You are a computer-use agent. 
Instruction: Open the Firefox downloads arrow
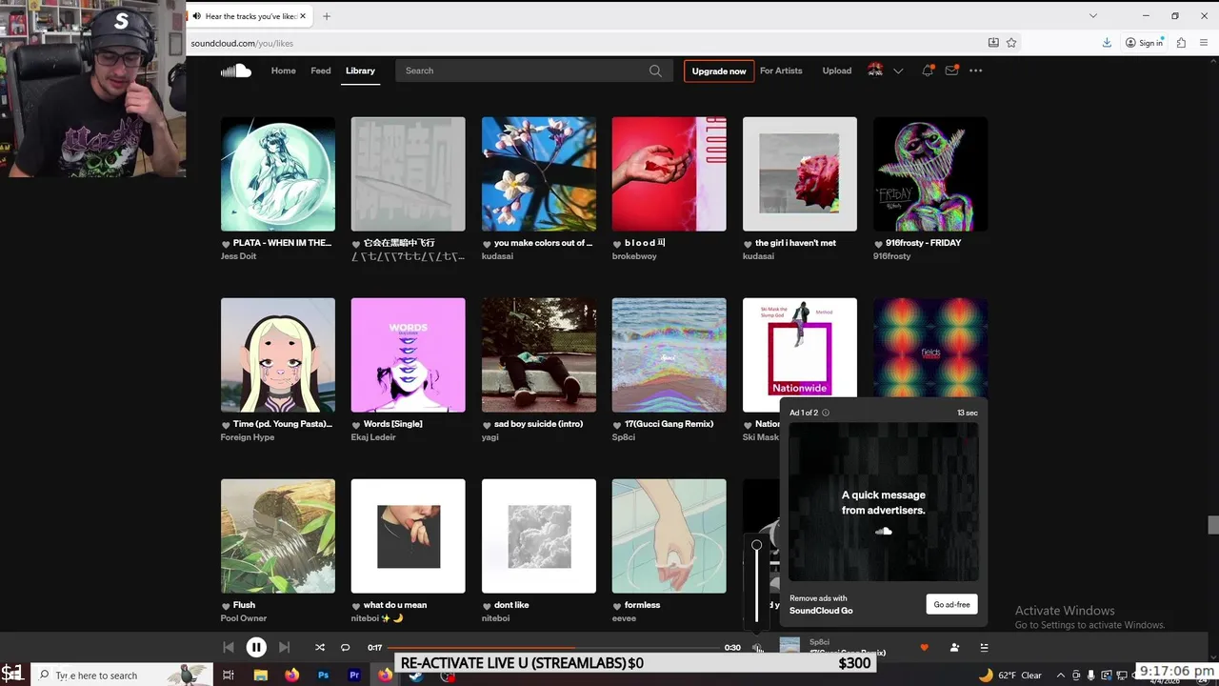(x=1107, y=43)
